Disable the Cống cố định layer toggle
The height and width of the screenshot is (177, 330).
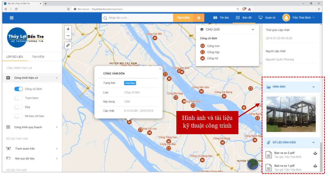tap(19, 89)
